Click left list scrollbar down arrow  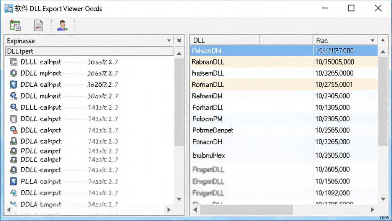coord(179,199)
